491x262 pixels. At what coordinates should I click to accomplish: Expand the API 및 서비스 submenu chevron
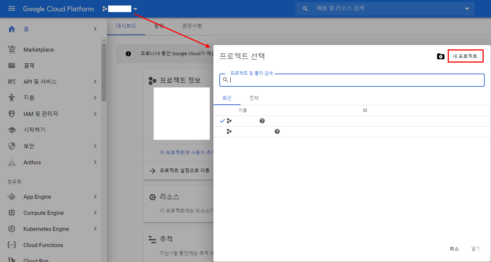pos(95,82)
